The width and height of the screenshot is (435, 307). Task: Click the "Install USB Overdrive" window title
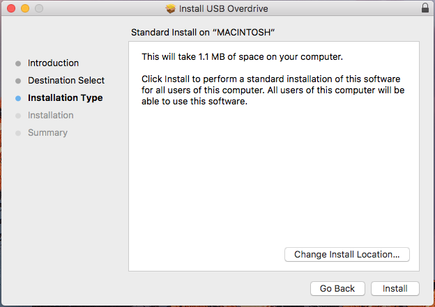point(224,9)
